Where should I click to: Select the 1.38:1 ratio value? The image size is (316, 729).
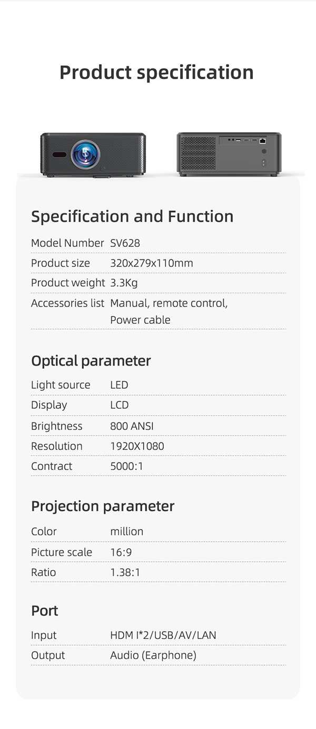(x=125, y=572)
